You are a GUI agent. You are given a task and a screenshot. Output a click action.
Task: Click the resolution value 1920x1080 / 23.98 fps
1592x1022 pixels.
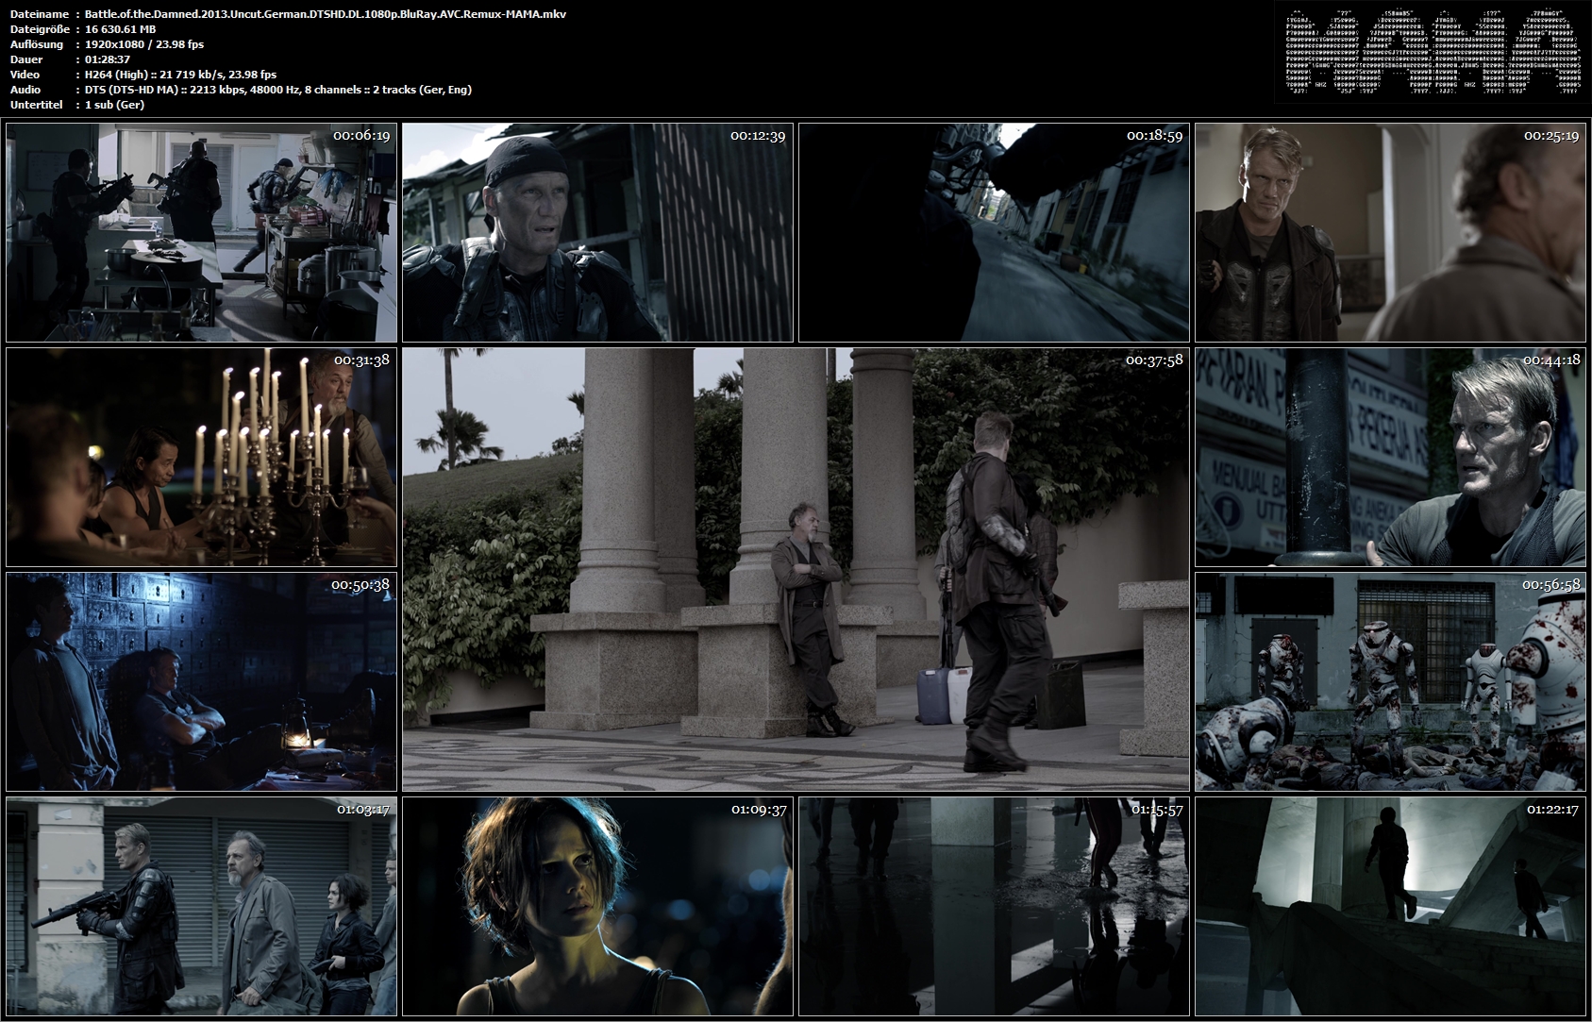click(x=144, y=44)
